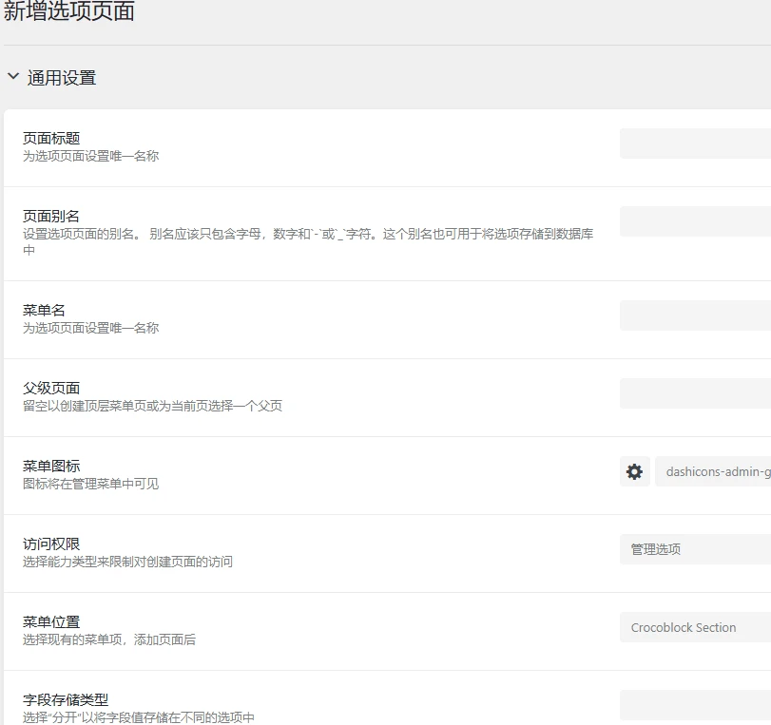The height and width of the screenshot is (725, 771).
Task: Click the gear icon in 菜单图标 row
Action: pos(634,471)
